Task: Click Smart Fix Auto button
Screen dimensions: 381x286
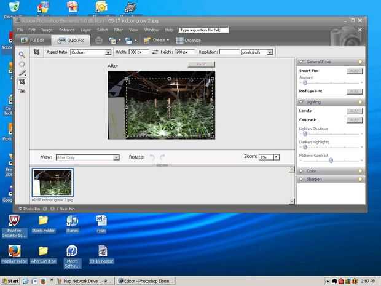Action: [355, 71]
